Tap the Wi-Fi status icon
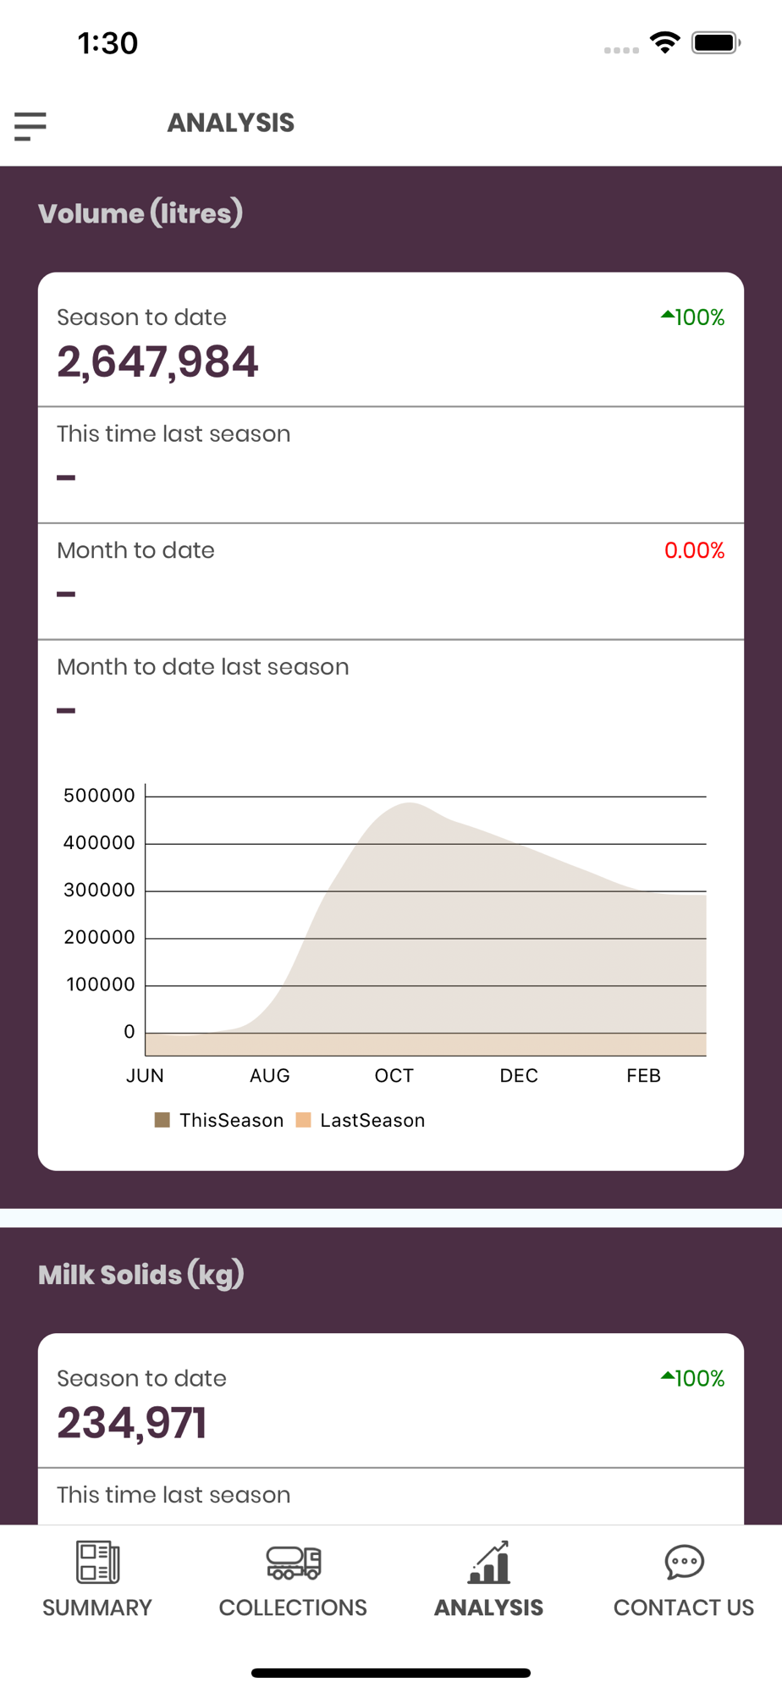782x1693 pixels. coord(665,42)
